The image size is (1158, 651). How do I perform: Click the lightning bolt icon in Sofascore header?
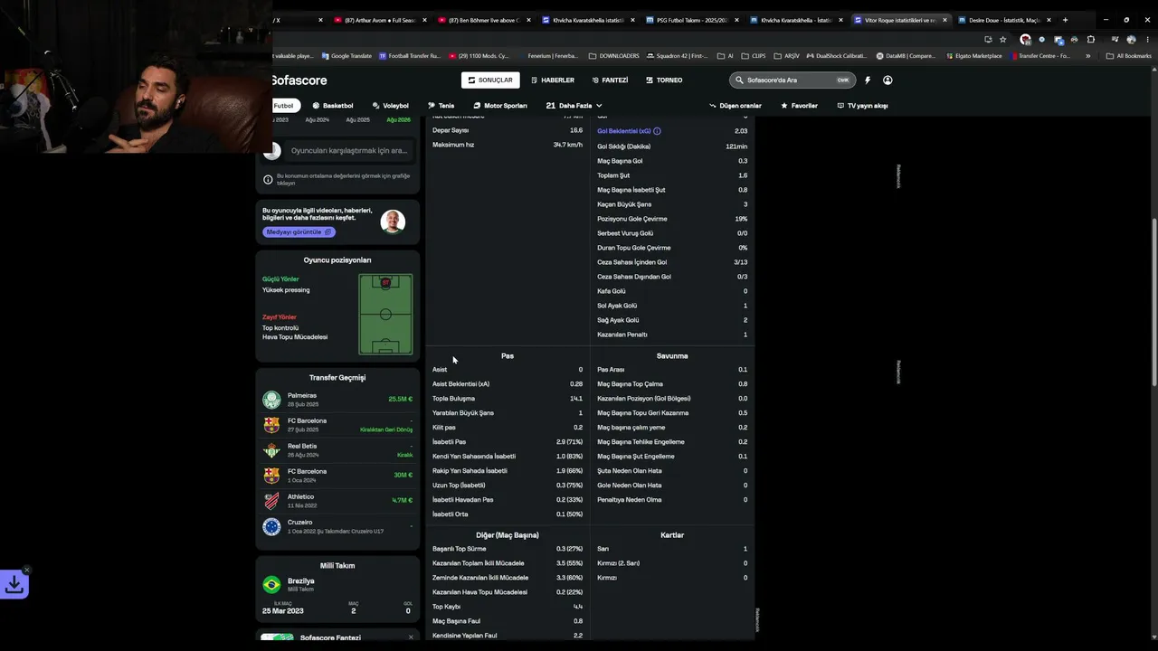click(868, 80)
